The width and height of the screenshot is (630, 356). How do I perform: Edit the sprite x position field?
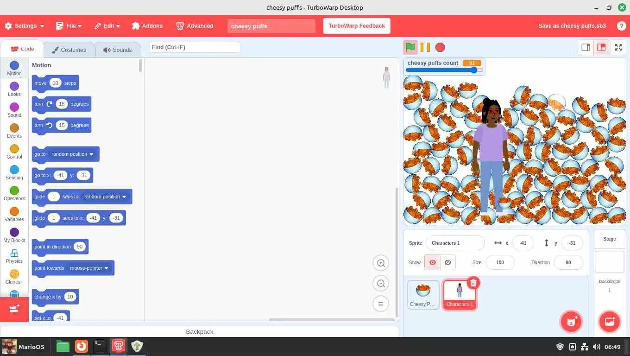point(523,243)
